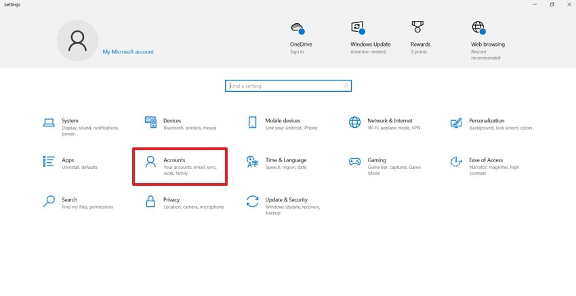Click the Windows Update header label
The image size is (576, 296).
(x=370, y=45)
